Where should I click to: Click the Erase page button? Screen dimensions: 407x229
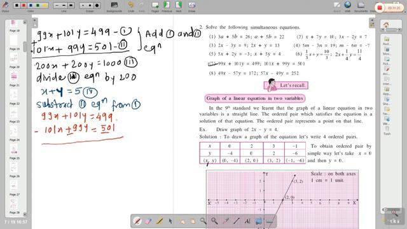pyautogui.click(x=191, y=7)
